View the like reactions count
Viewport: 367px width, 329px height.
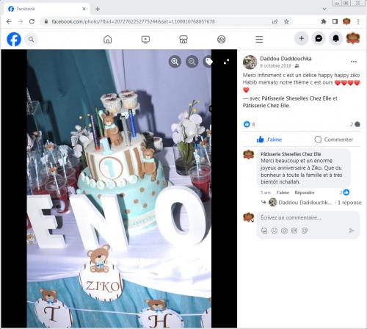[250, 124]
